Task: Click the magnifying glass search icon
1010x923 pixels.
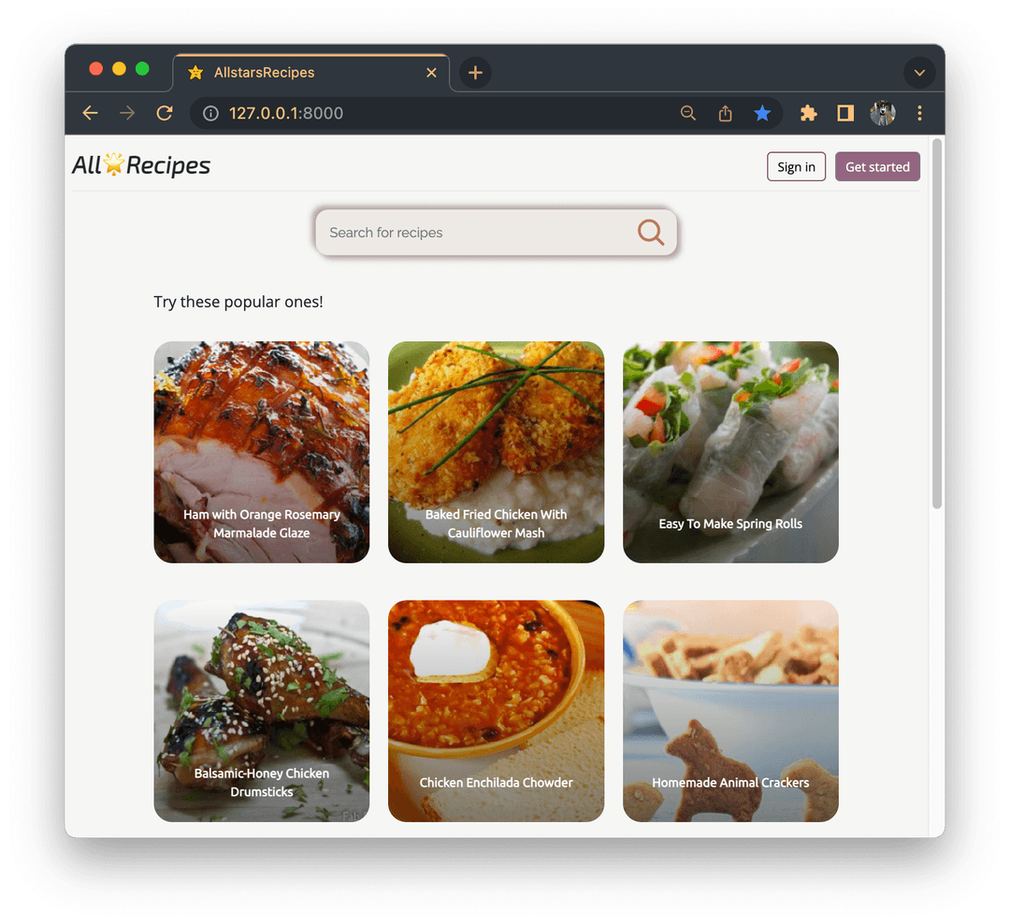Action: (x=650, y=232)
